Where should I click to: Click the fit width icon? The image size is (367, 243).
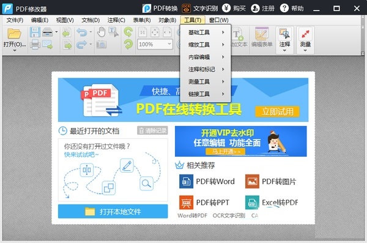167,32
